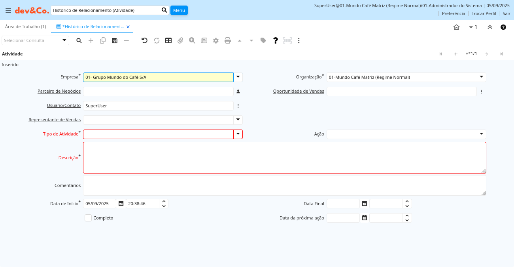This screenshot has height=267, width=514.
Task: Open calendar picker for Data de Início
Action: (x=121, y=204)
